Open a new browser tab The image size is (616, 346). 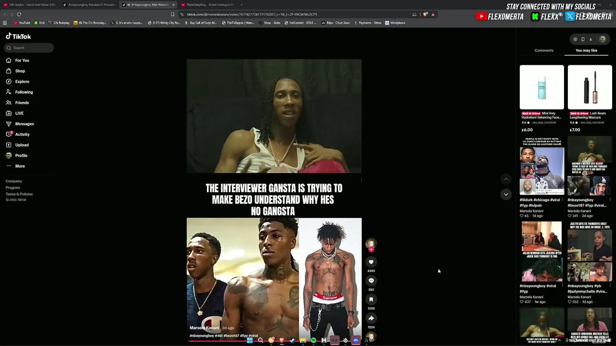pyautogui.click(x=242, y=5)
